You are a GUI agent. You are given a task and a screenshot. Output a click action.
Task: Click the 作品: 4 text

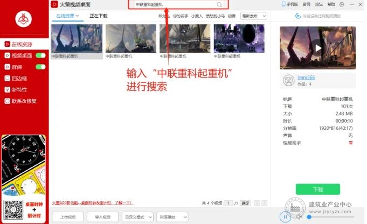click(304, 84)
